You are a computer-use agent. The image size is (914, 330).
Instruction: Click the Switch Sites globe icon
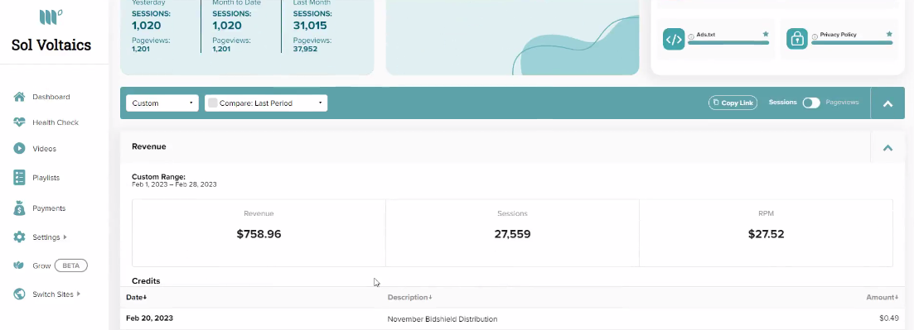(x=19, y=294)
